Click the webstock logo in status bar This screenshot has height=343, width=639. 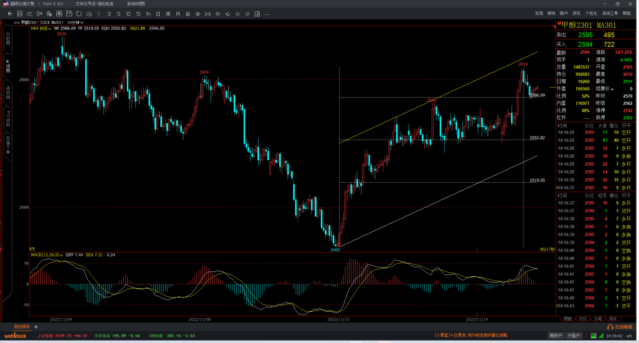(x=15, y=336)
